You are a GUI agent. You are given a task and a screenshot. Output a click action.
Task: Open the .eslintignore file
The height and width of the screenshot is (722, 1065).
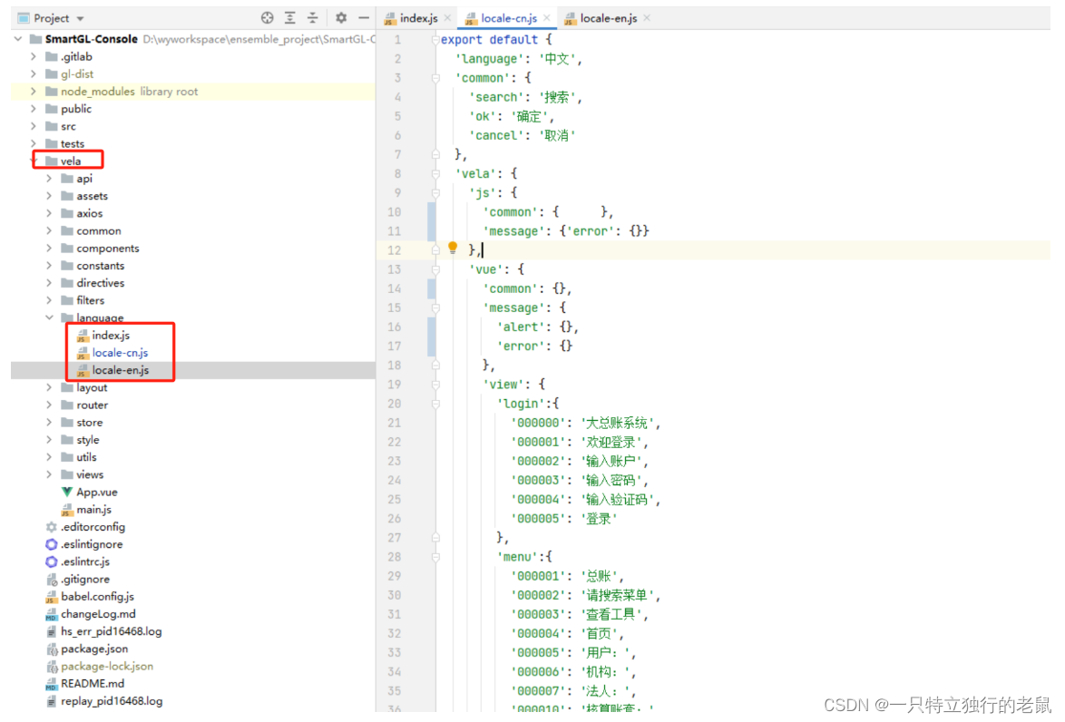click(92, 545)
